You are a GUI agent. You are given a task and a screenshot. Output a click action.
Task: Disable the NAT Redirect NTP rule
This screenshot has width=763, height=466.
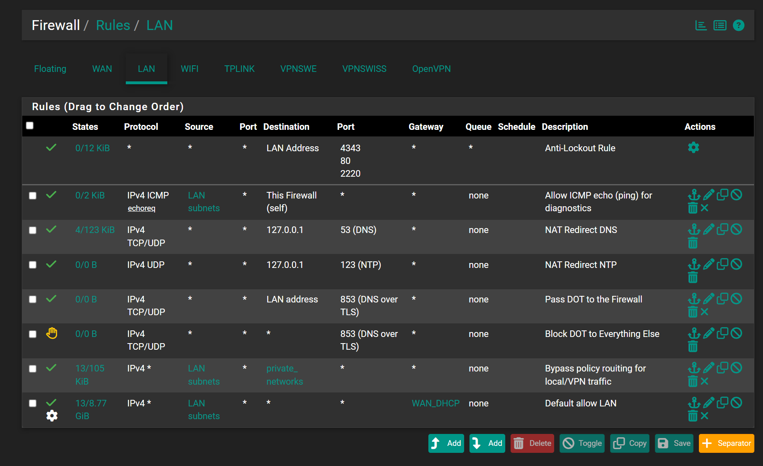[x=736, y=264]
